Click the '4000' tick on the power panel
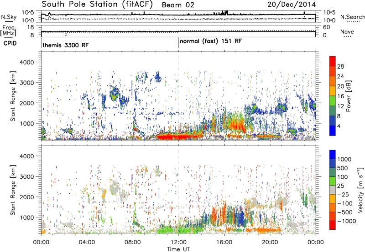 [x=26, y=62]
